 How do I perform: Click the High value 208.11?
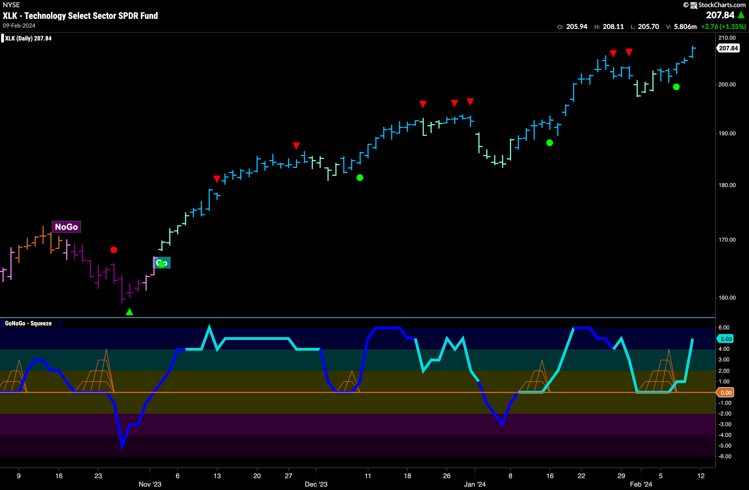click(613, 27)
